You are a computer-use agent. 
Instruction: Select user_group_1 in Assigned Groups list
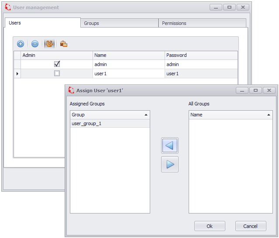[x=86, y=124]
